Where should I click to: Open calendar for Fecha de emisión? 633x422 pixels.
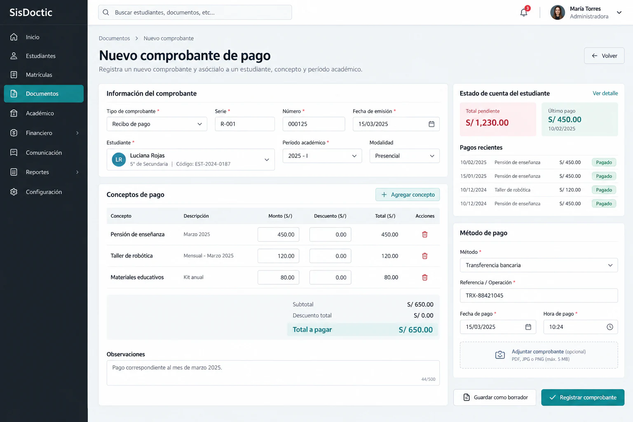pyautogui.click(x=431, y=124)
